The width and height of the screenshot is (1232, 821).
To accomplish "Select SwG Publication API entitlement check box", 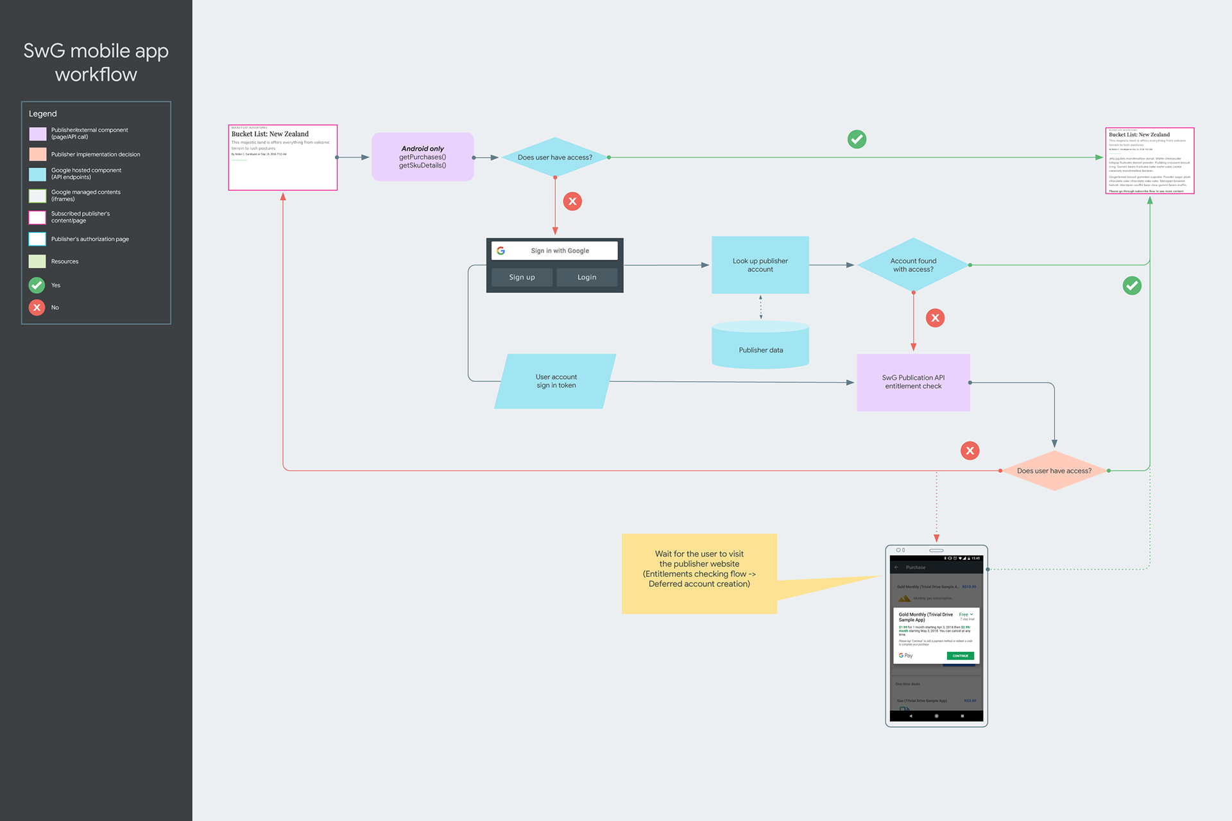I will click(913, 382).
